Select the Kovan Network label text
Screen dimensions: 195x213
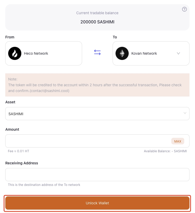tap(144, 53)
